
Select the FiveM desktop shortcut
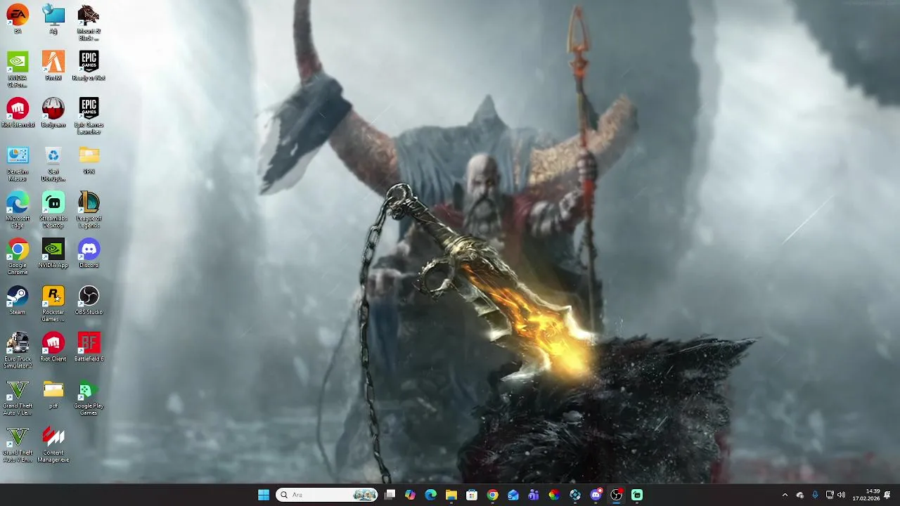[53, 66]
